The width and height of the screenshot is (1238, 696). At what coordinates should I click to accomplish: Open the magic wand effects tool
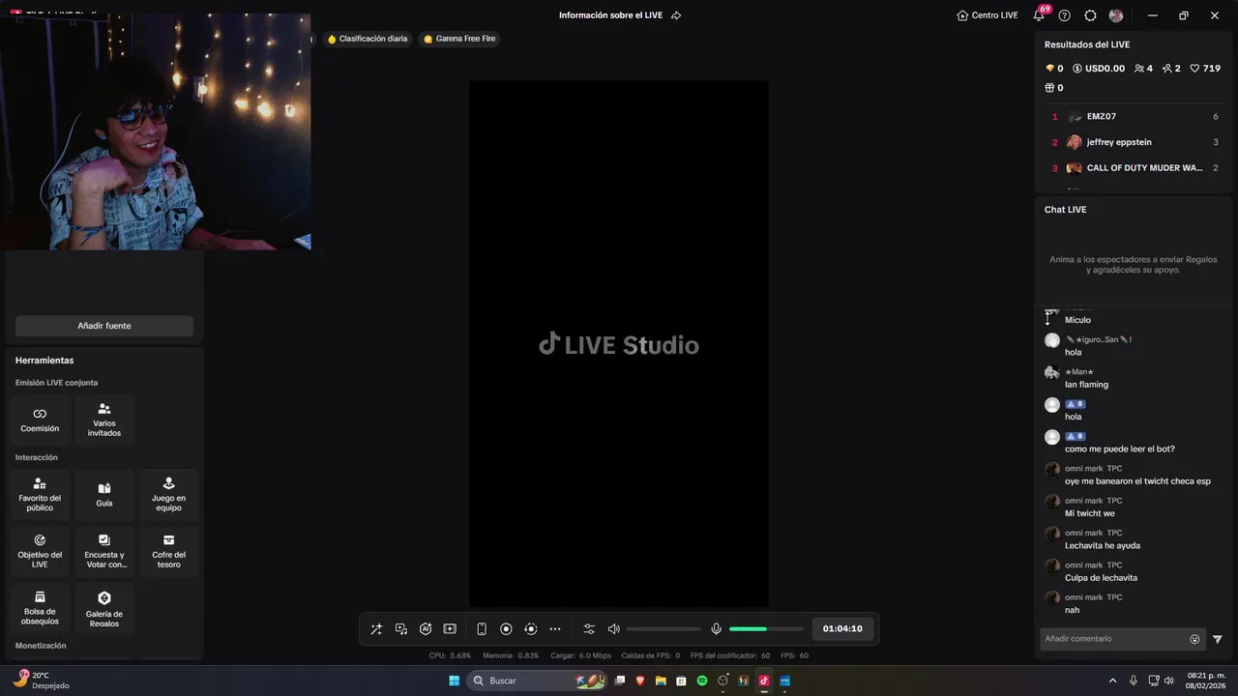point(376,629)
